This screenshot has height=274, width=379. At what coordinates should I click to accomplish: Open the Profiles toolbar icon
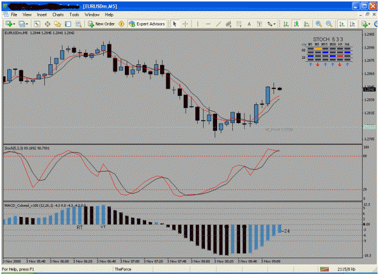pos(22,24)
